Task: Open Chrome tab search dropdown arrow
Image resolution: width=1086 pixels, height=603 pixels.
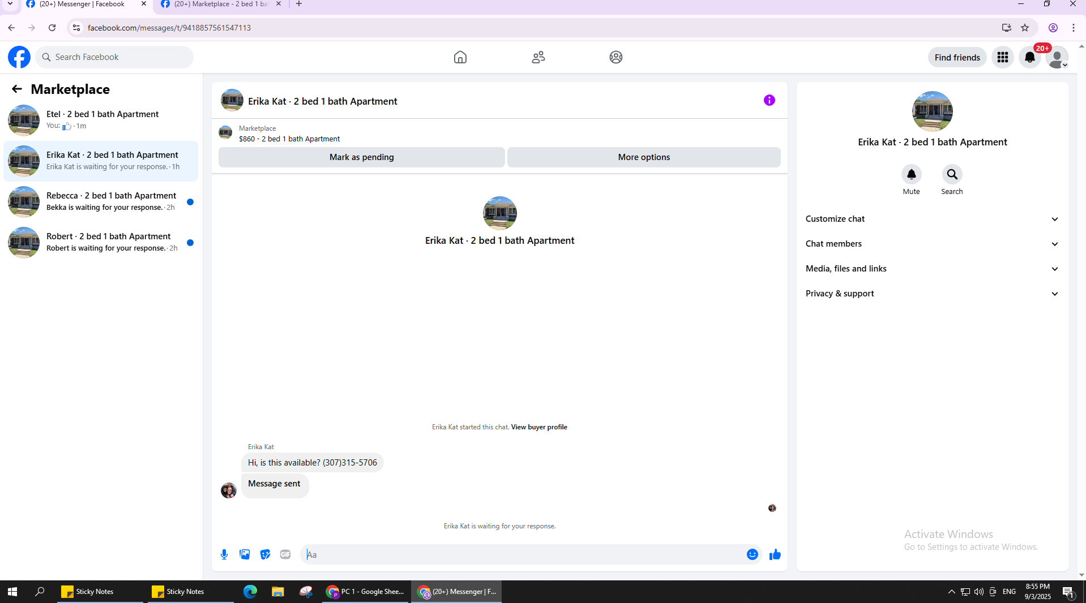Action: click(x=10, y=4)
